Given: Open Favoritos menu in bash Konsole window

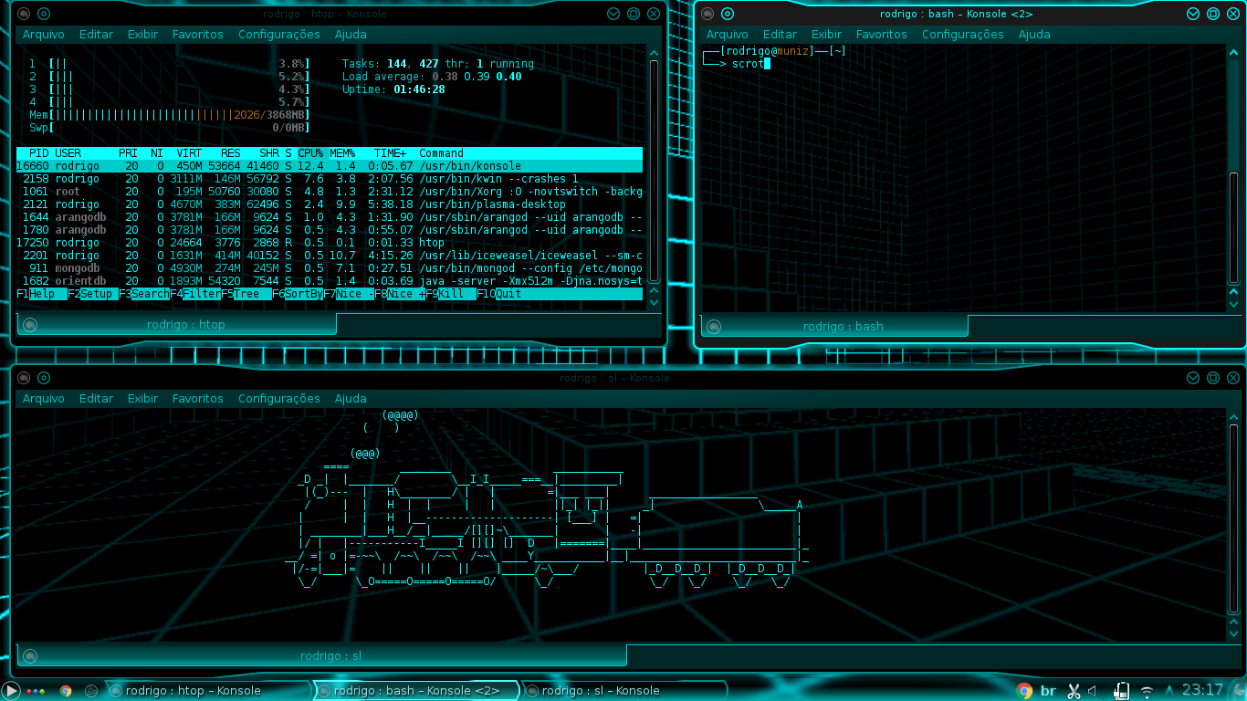Looking at the screenshot, I should [x=882, y=35].
